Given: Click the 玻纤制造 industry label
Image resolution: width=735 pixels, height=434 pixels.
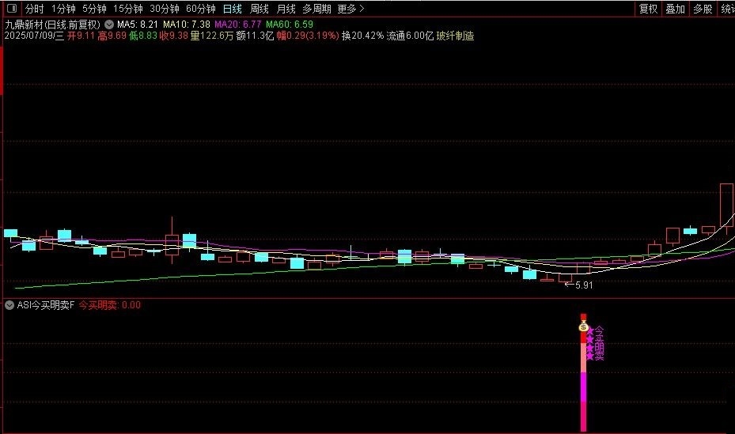Looking at the screenshot, I should pos(455,36).
